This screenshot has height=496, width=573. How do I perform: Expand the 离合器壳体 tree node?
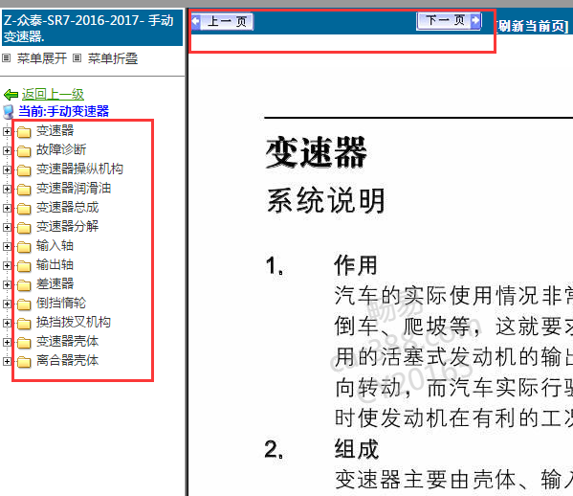(x=7, y=361)
